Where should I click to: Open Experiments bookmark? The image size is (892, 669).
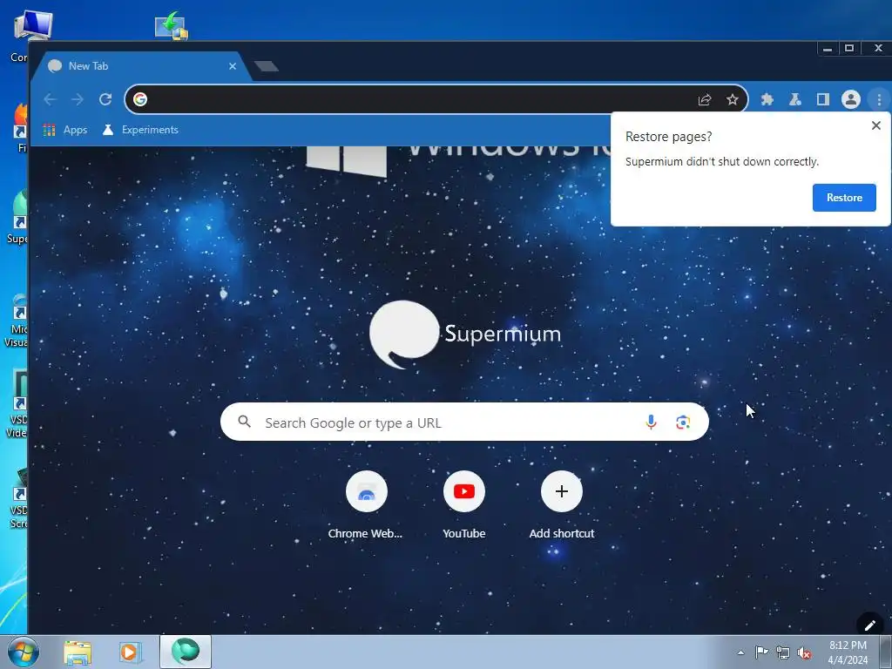click(140, 130)
